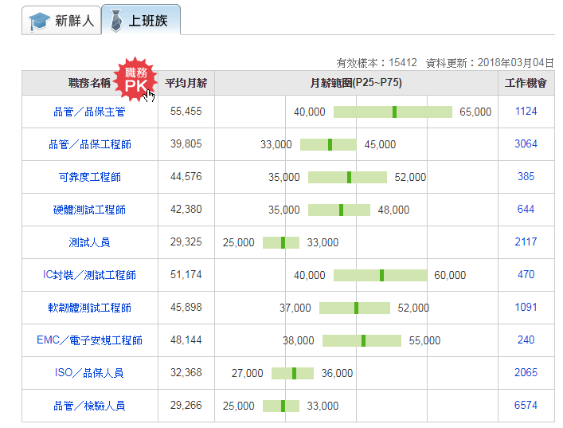The width and height of the screenshot is (563, 428).
Task: Open the 硬體測試工程師 link
Action: coord(89,210)
